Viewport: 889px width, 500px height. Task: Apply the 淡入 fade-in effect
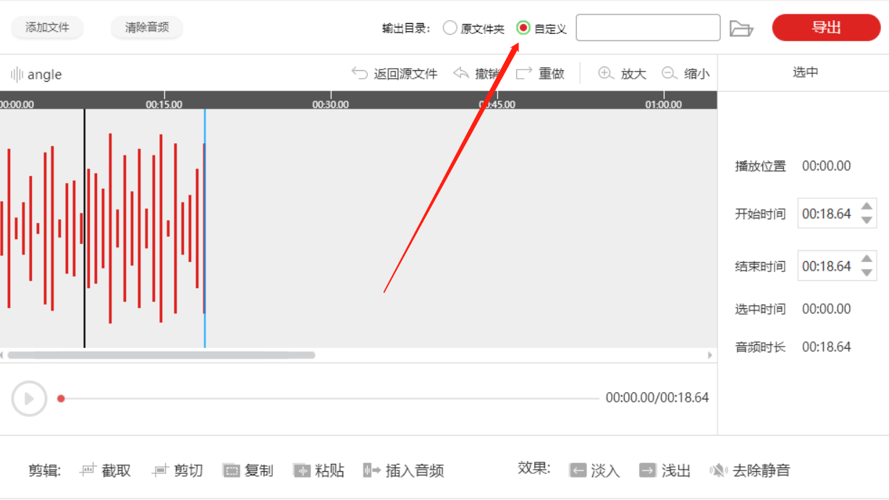[x=595, y=470]
